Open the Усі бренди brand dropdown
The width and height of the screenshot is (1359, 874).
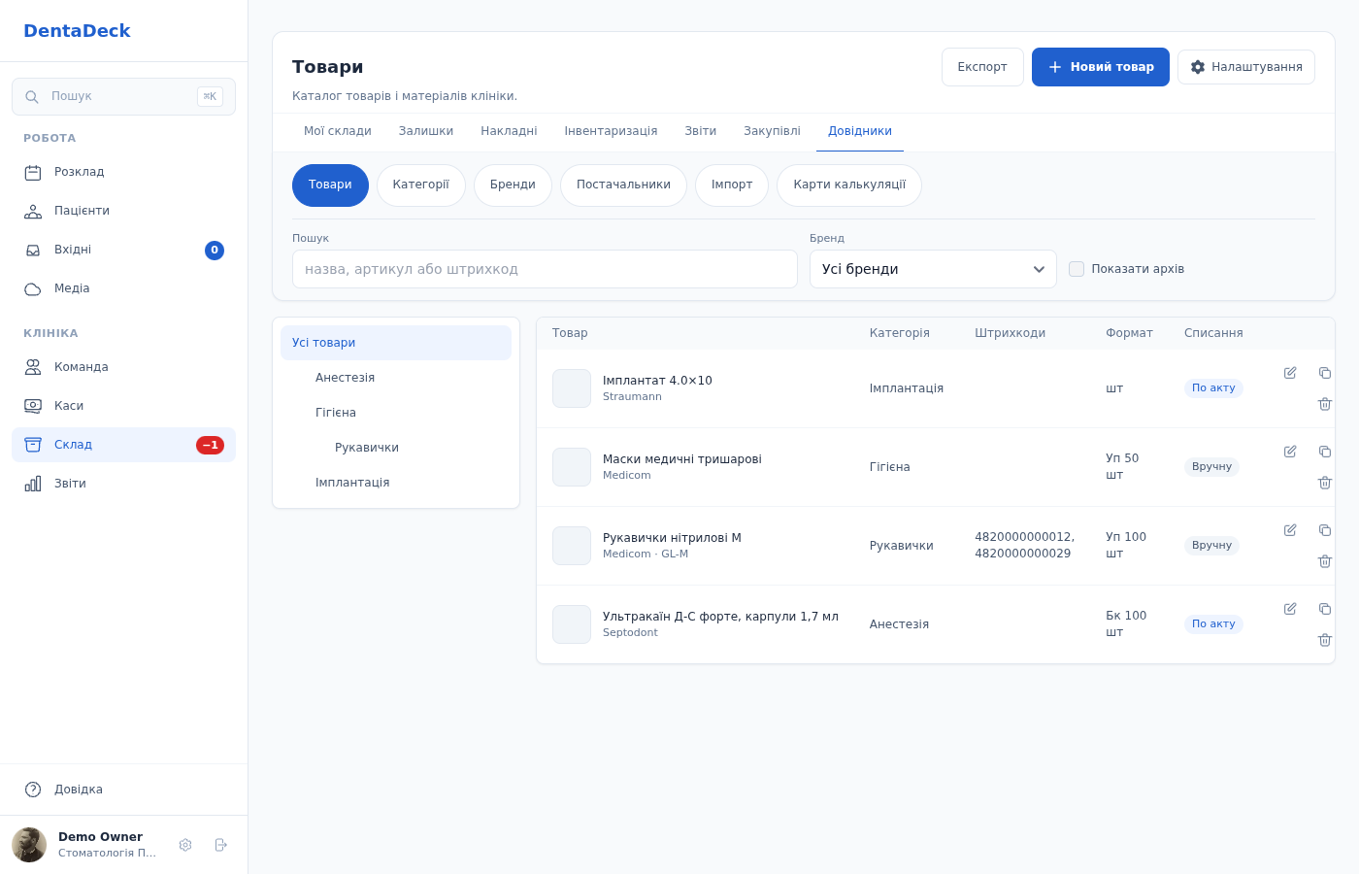933,269
